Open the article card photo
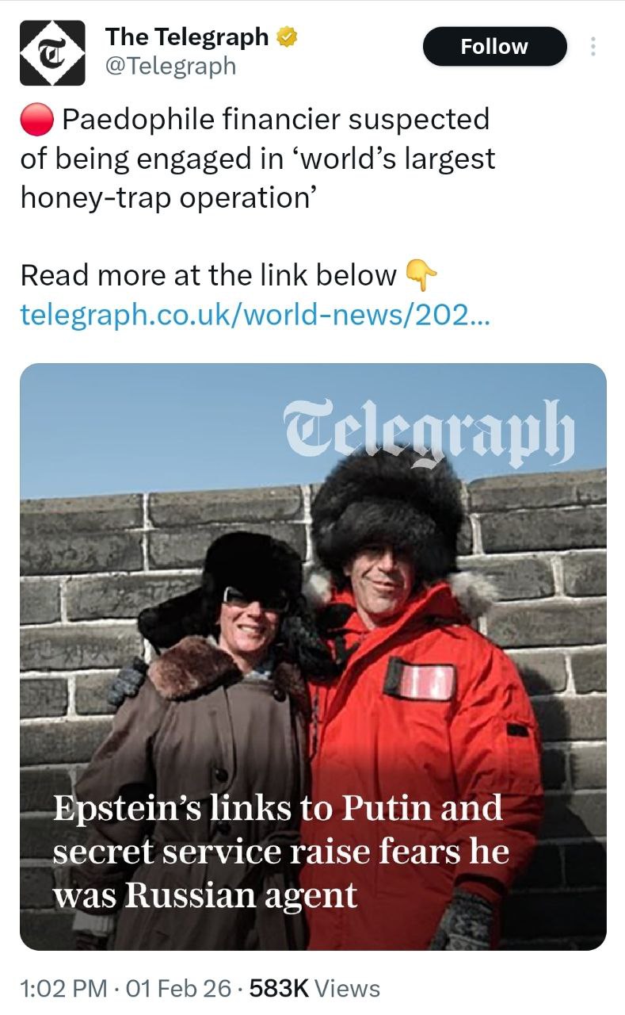Viewport: 625px width, 1015px height. click(x=313, y=657)
